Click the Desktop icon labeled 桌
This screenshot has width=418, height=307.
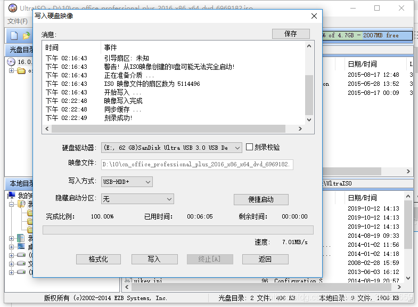point(21,246)
